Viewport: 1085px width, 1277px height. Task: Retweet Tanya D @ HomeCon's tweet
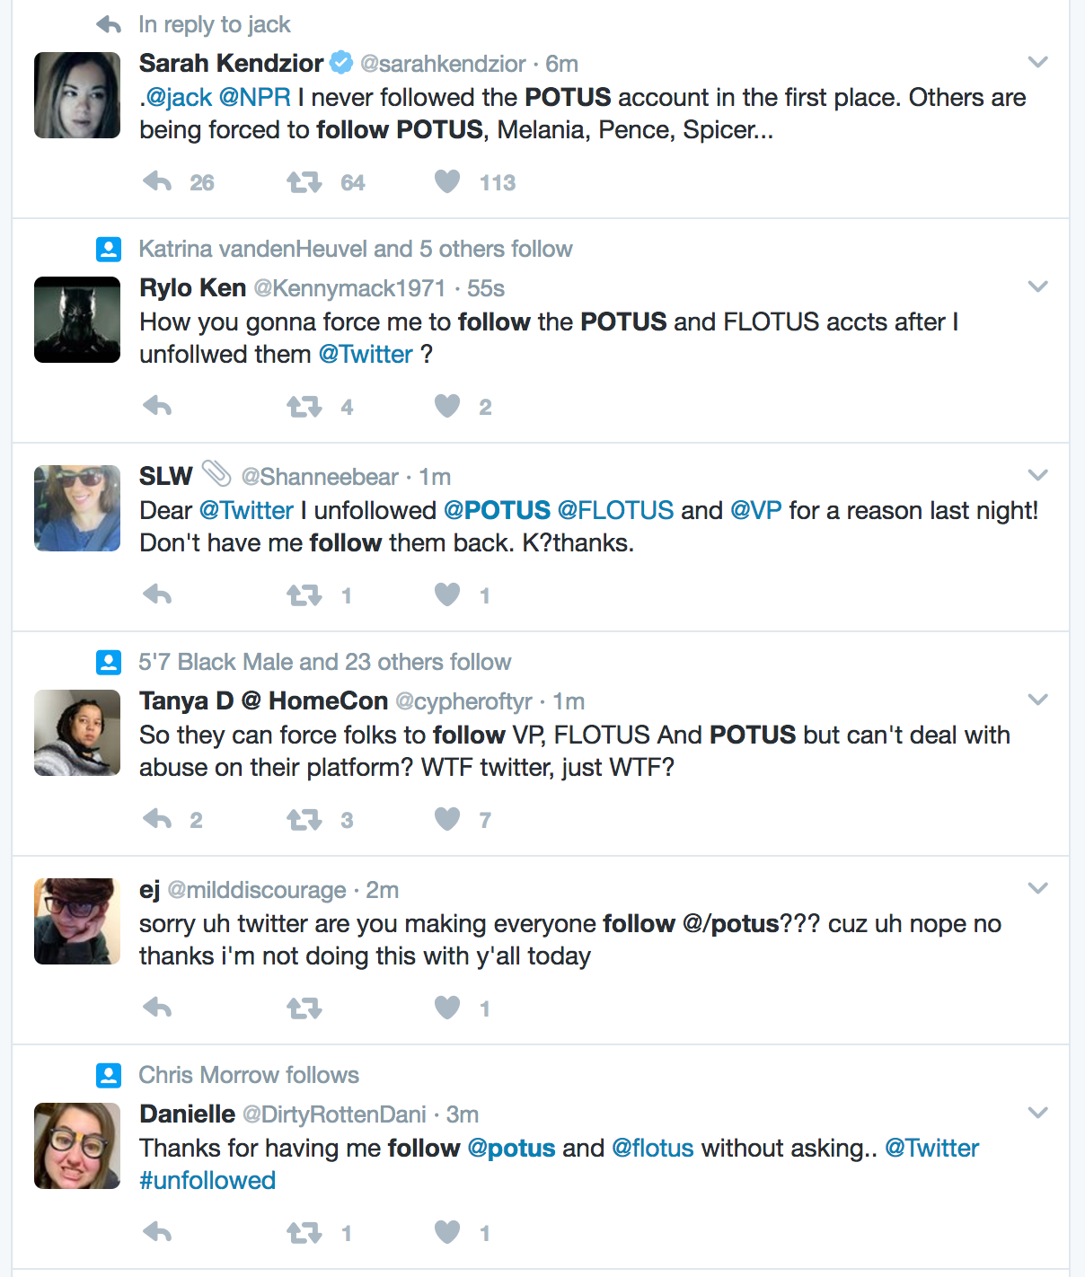pos(304,819)
